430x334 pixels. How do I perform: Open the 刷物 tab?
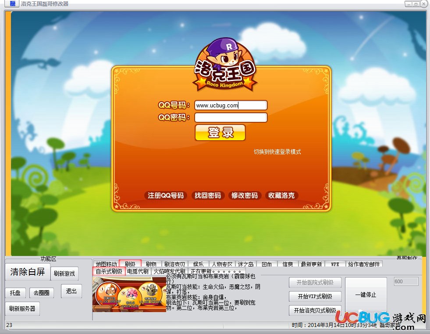151,264
